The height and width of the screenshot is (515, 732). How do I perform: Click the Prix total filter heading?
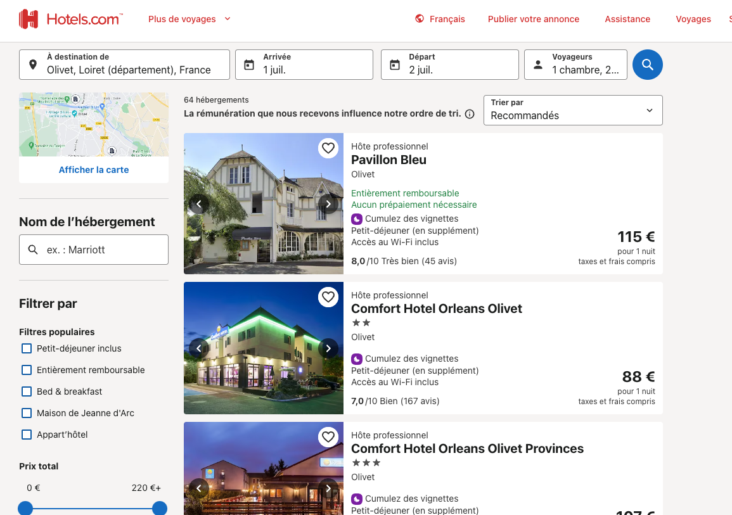point(39,466)
